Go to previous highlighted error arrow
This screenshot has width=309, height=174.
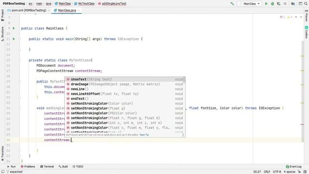(296, 17)
